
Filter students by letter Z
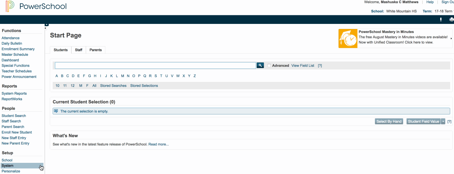coord(195,76)
